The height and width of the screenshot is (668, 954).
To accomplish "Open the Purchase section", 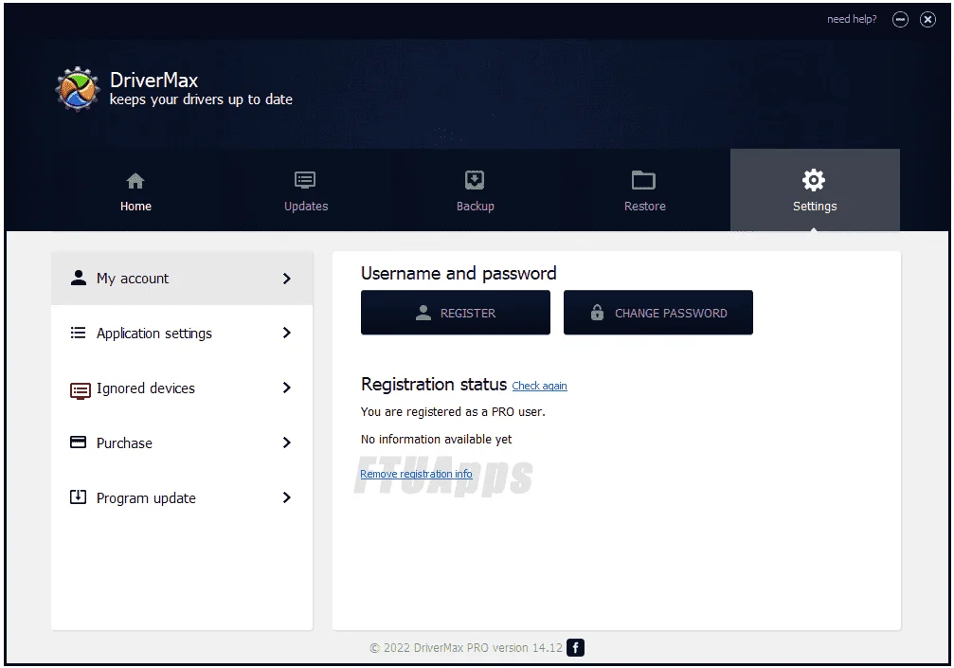I will 182,442.
